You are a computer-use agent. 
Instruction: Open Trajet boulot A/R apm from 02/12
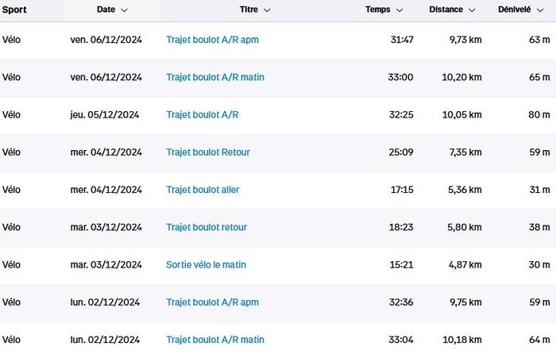212,302
